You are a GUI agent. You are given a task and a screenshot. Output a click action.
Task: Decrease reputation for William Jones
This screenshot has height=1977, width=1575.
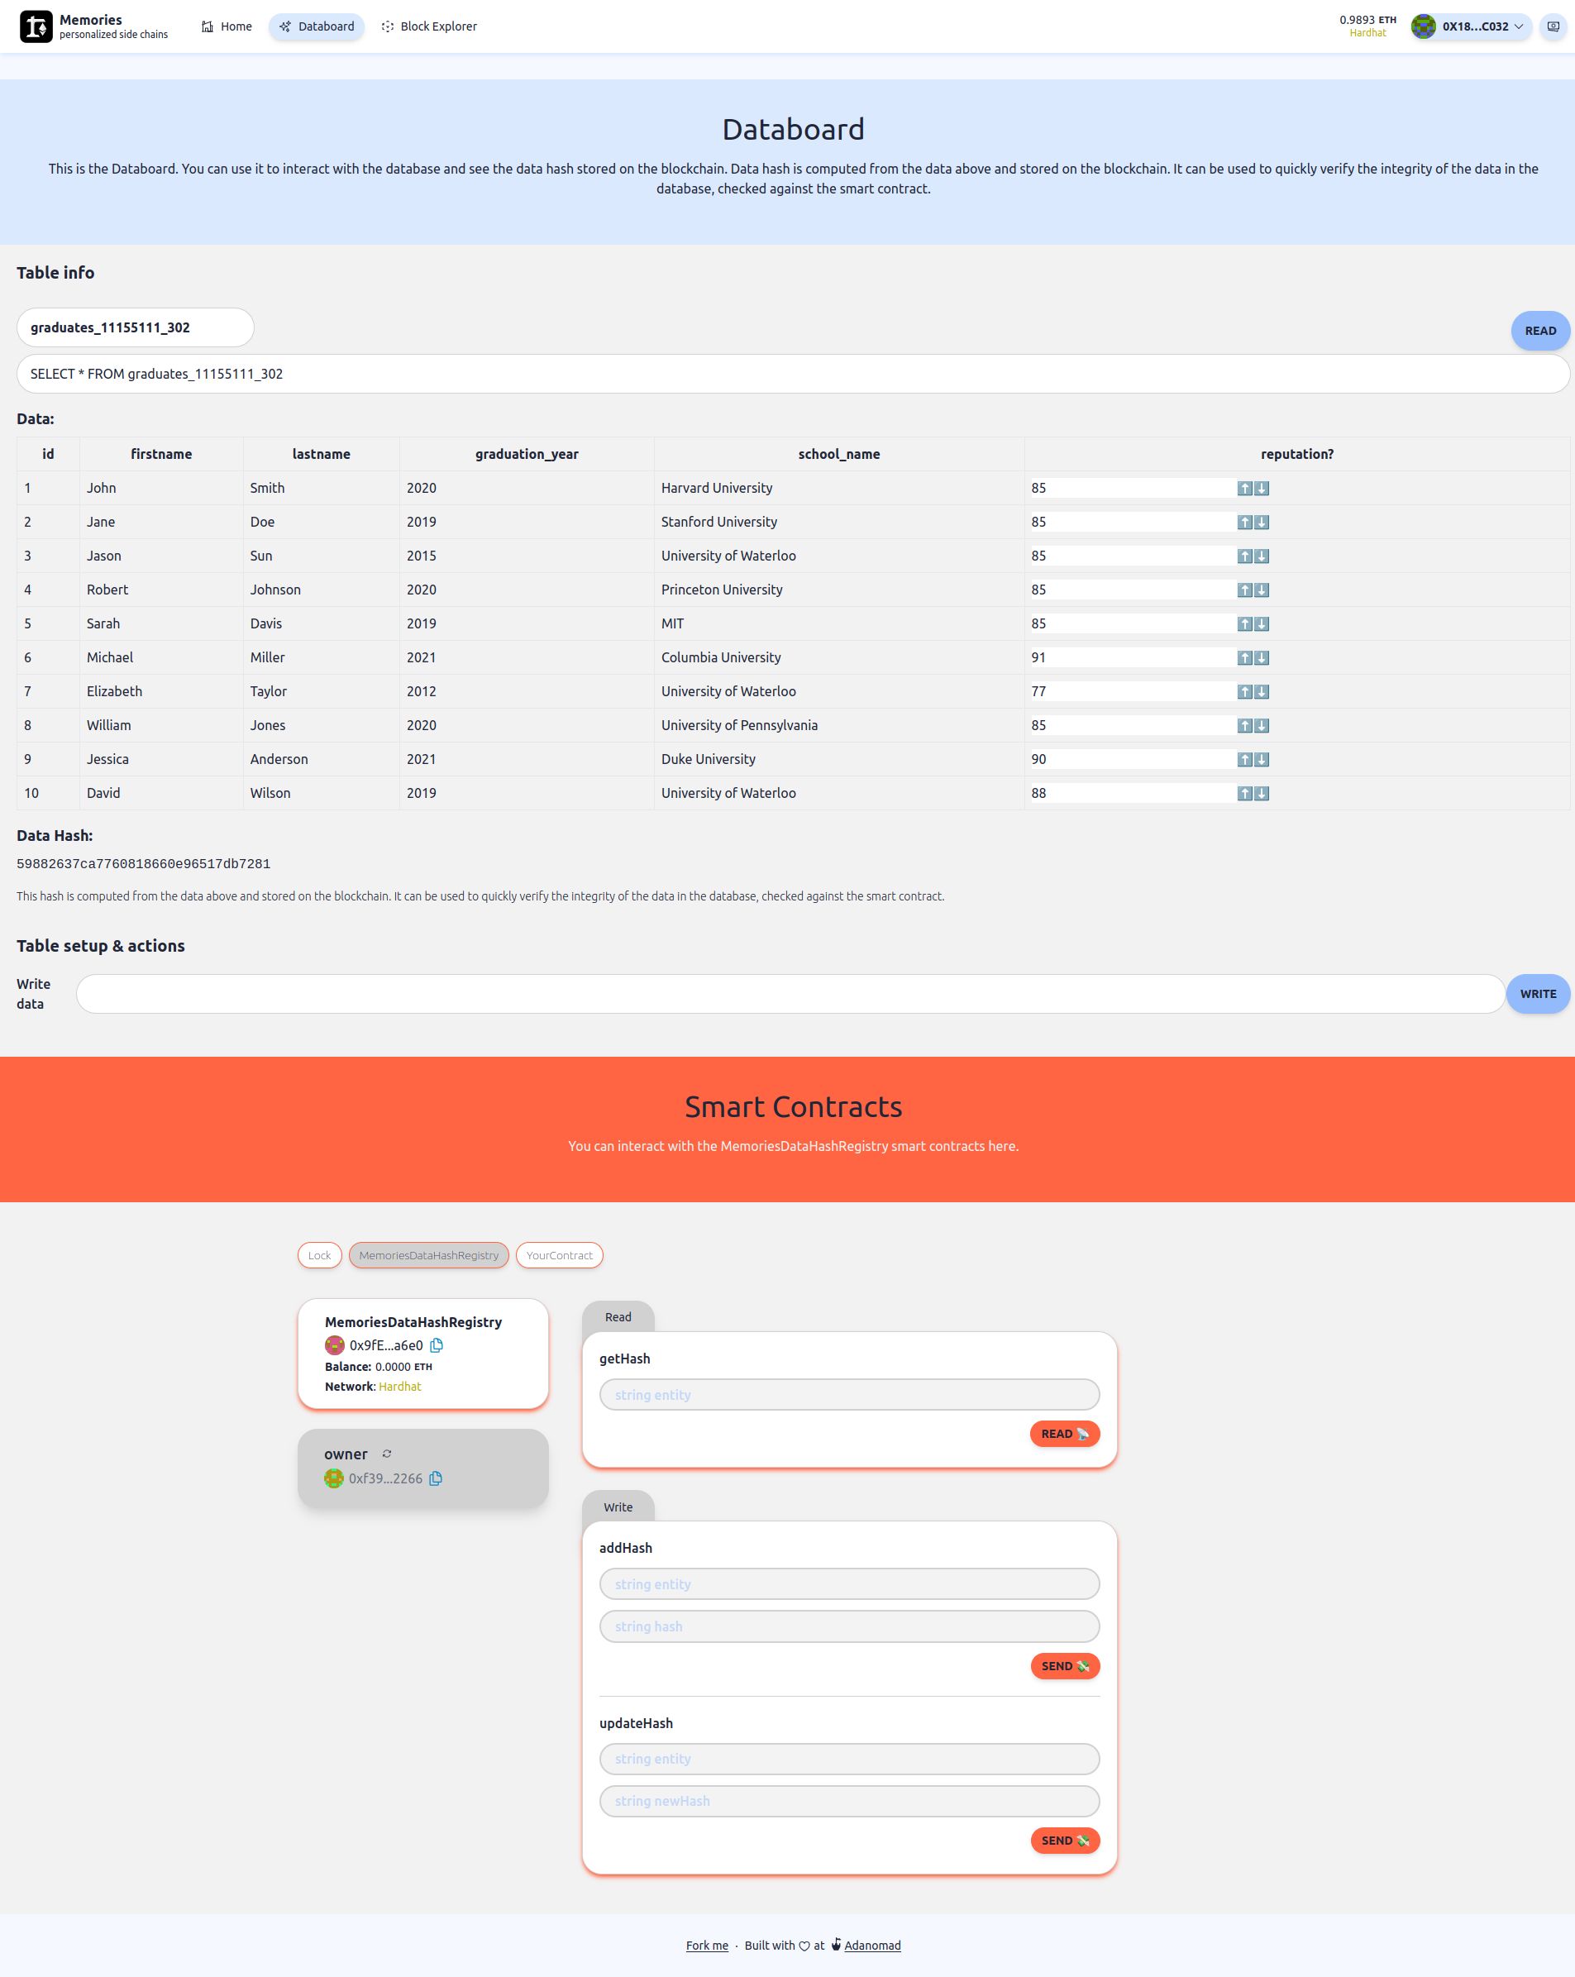(x=1262, y=726)
